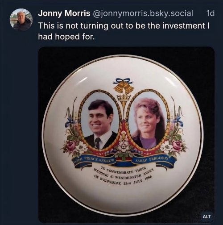Screen dimensions: 223x225
Task: Click the "had hoped for." text line
Action: [x=66, y=37]
